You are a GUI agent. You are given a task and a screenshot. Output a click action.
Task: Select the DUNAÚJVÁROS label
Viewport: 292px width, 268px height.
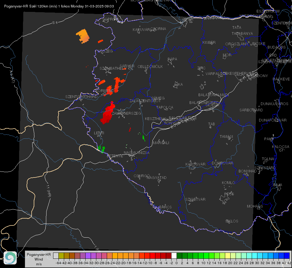pyautogui.click(x=274, y=104)
